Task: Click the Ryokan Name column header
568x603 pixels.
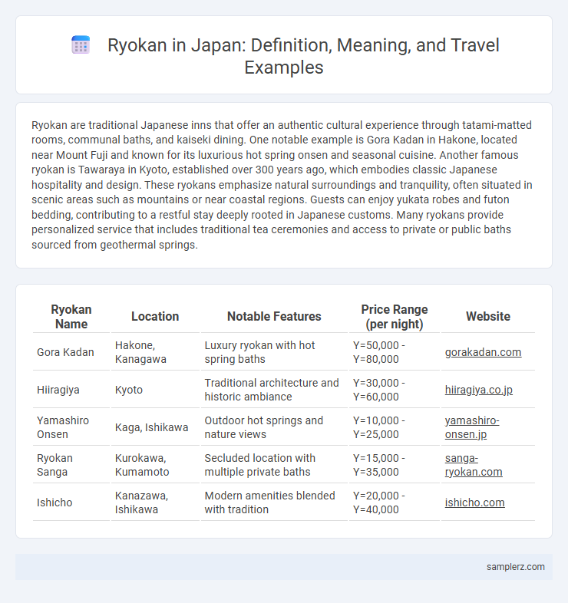Action: [x=71, y=317]
